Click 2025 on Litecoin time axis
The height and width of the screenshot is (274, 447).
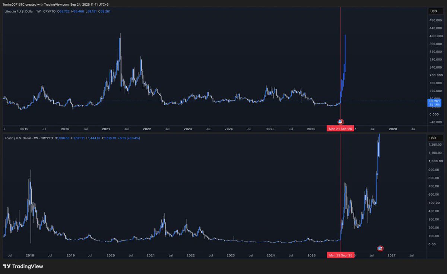[x=270, y=129]
